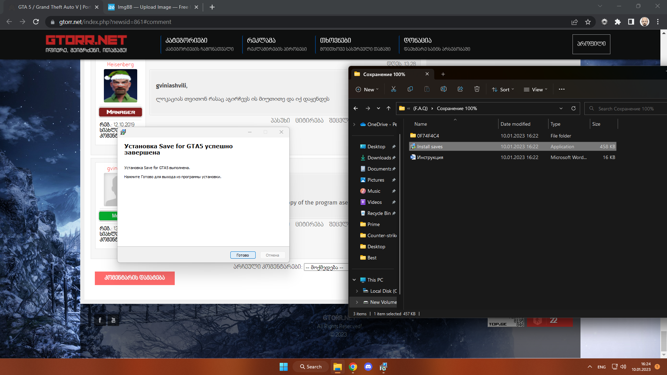The image size is (667, 375).
Task: Click the Copy icon in Explorer toolbar
Action: [410, 89]
